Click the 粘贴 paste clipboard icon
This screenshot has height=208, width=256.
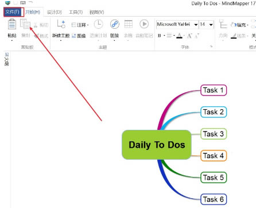click(x=12, y=24)
